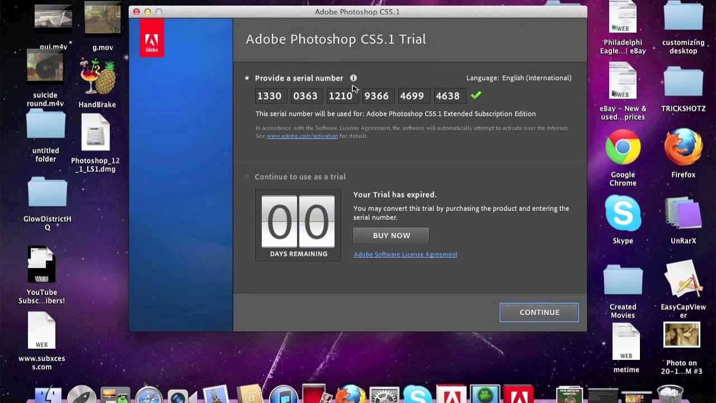Open Skype from the dock
The height and width of the screenshot is (403, 716).
click(417, 395)
